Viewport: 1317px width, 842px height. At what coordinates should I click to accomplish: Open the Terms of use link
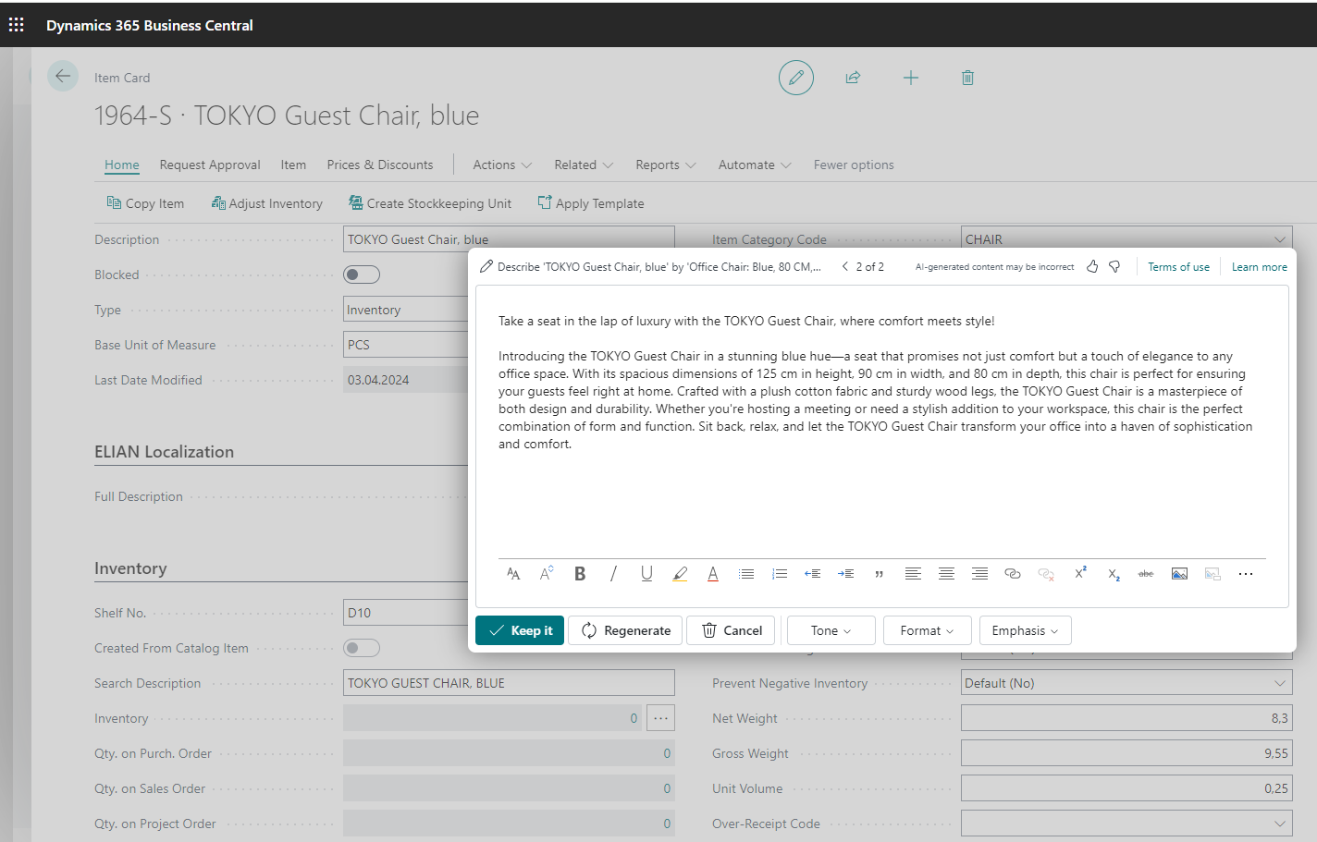(x=1178, y=267)
